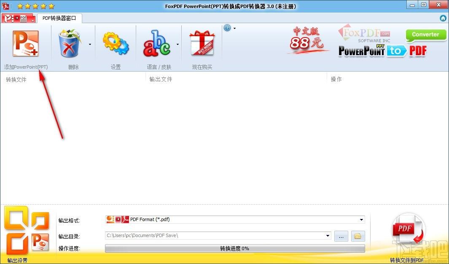The width and height of the screenshot is (449, 264).
Task: Expand the language/skin dropdown arrow
Action: [x=177, y=44]
